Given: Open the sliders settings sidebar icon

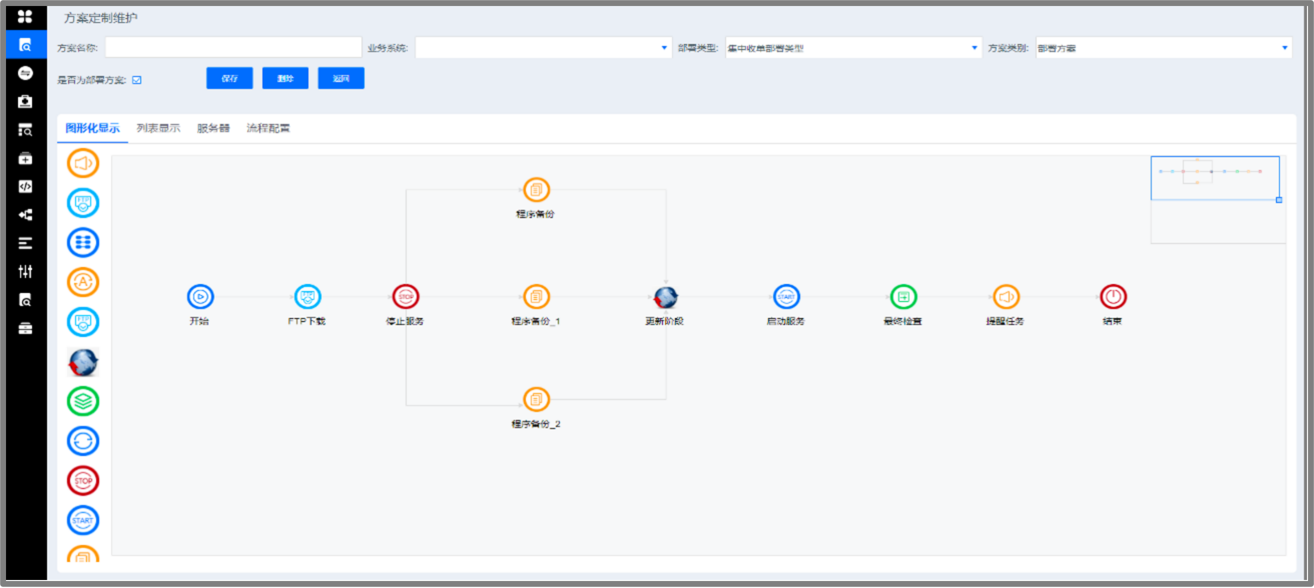Looking at the screenshot, I should pyautogui.click(x=25, y=271).
